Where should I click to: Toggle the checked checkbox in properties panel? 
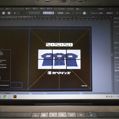(116, 70)
